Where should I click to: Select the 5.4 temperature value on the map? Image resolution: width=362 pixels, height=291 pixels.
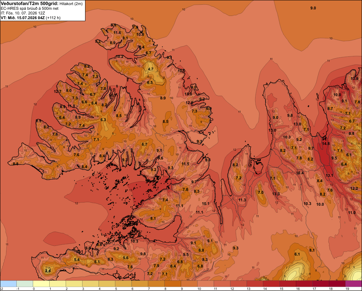[x=77, y=260]
